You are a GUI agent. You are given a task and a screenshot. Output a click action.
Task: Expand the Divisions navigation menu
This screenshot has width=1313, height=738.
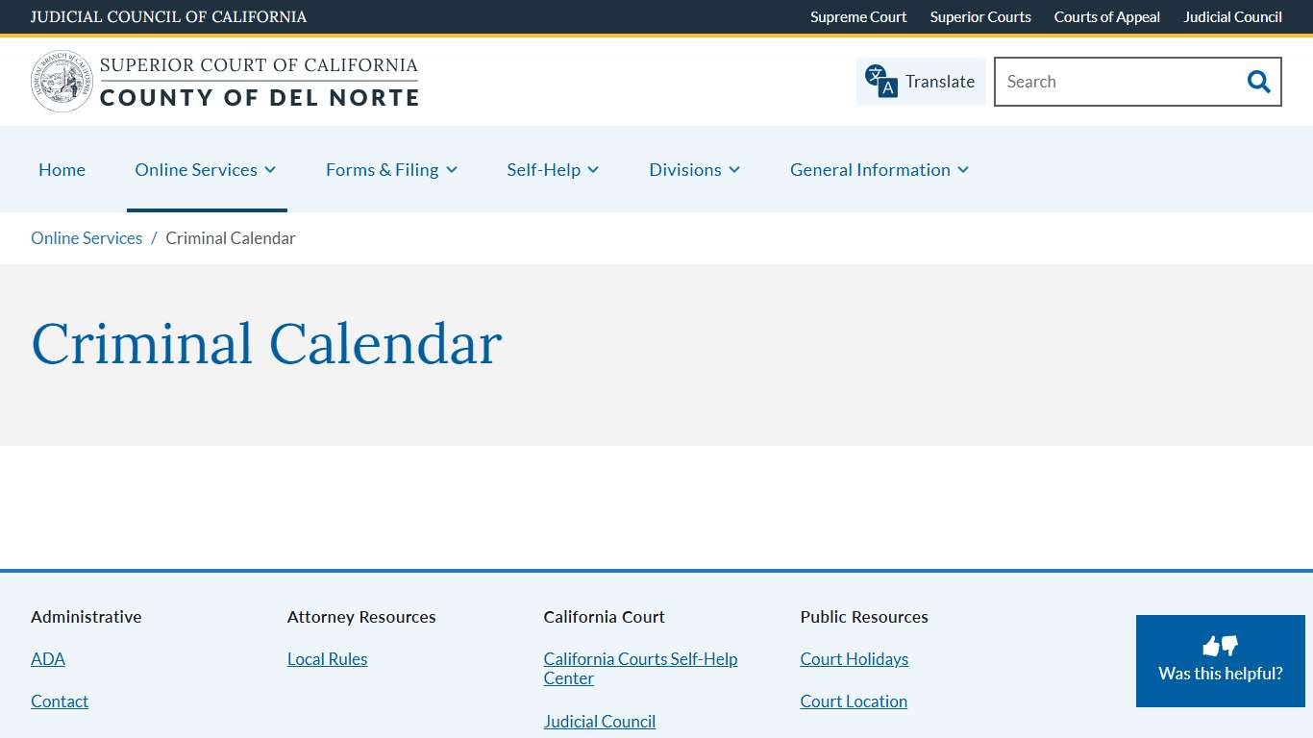(x=694, y=169)
